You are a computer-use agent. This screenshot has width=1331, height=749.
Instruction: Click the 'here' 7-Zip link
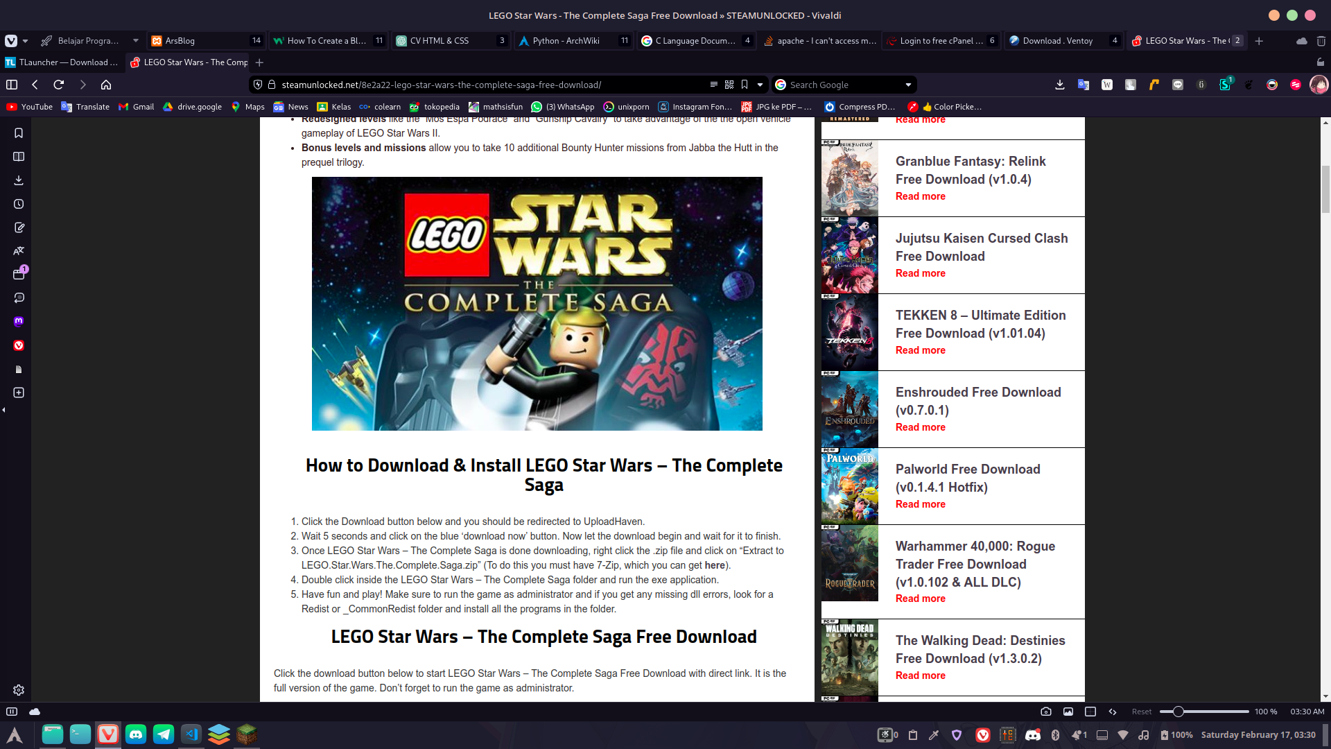[715, 565]
